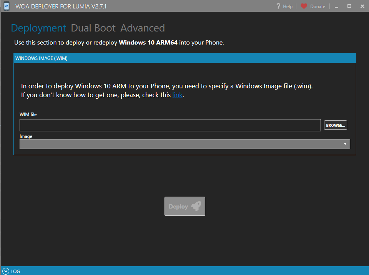Switch to the Advanced tab

tap(143, 28)
